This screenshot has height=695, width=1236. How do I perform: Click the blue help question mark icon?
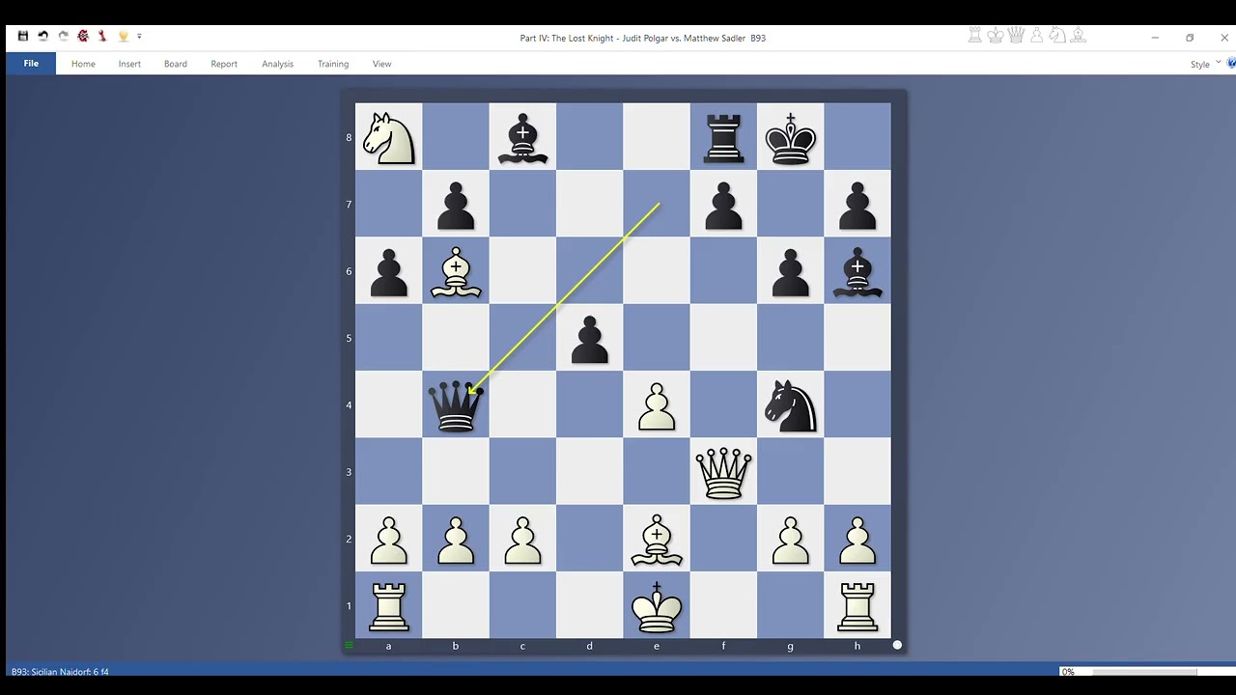pos(1231,63)
